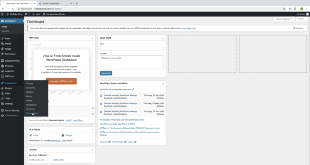Image resolution: width=310 pixels, height=165 pixels.
Task: Open the 1 Post link in At a Glance
Action: tap(35, 135)
